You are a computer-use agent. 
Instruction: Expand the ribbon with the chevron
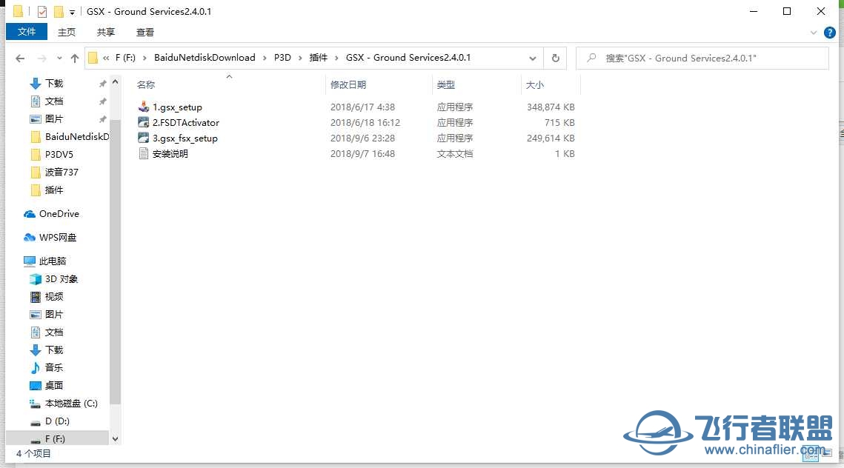(x=814, y=33)
